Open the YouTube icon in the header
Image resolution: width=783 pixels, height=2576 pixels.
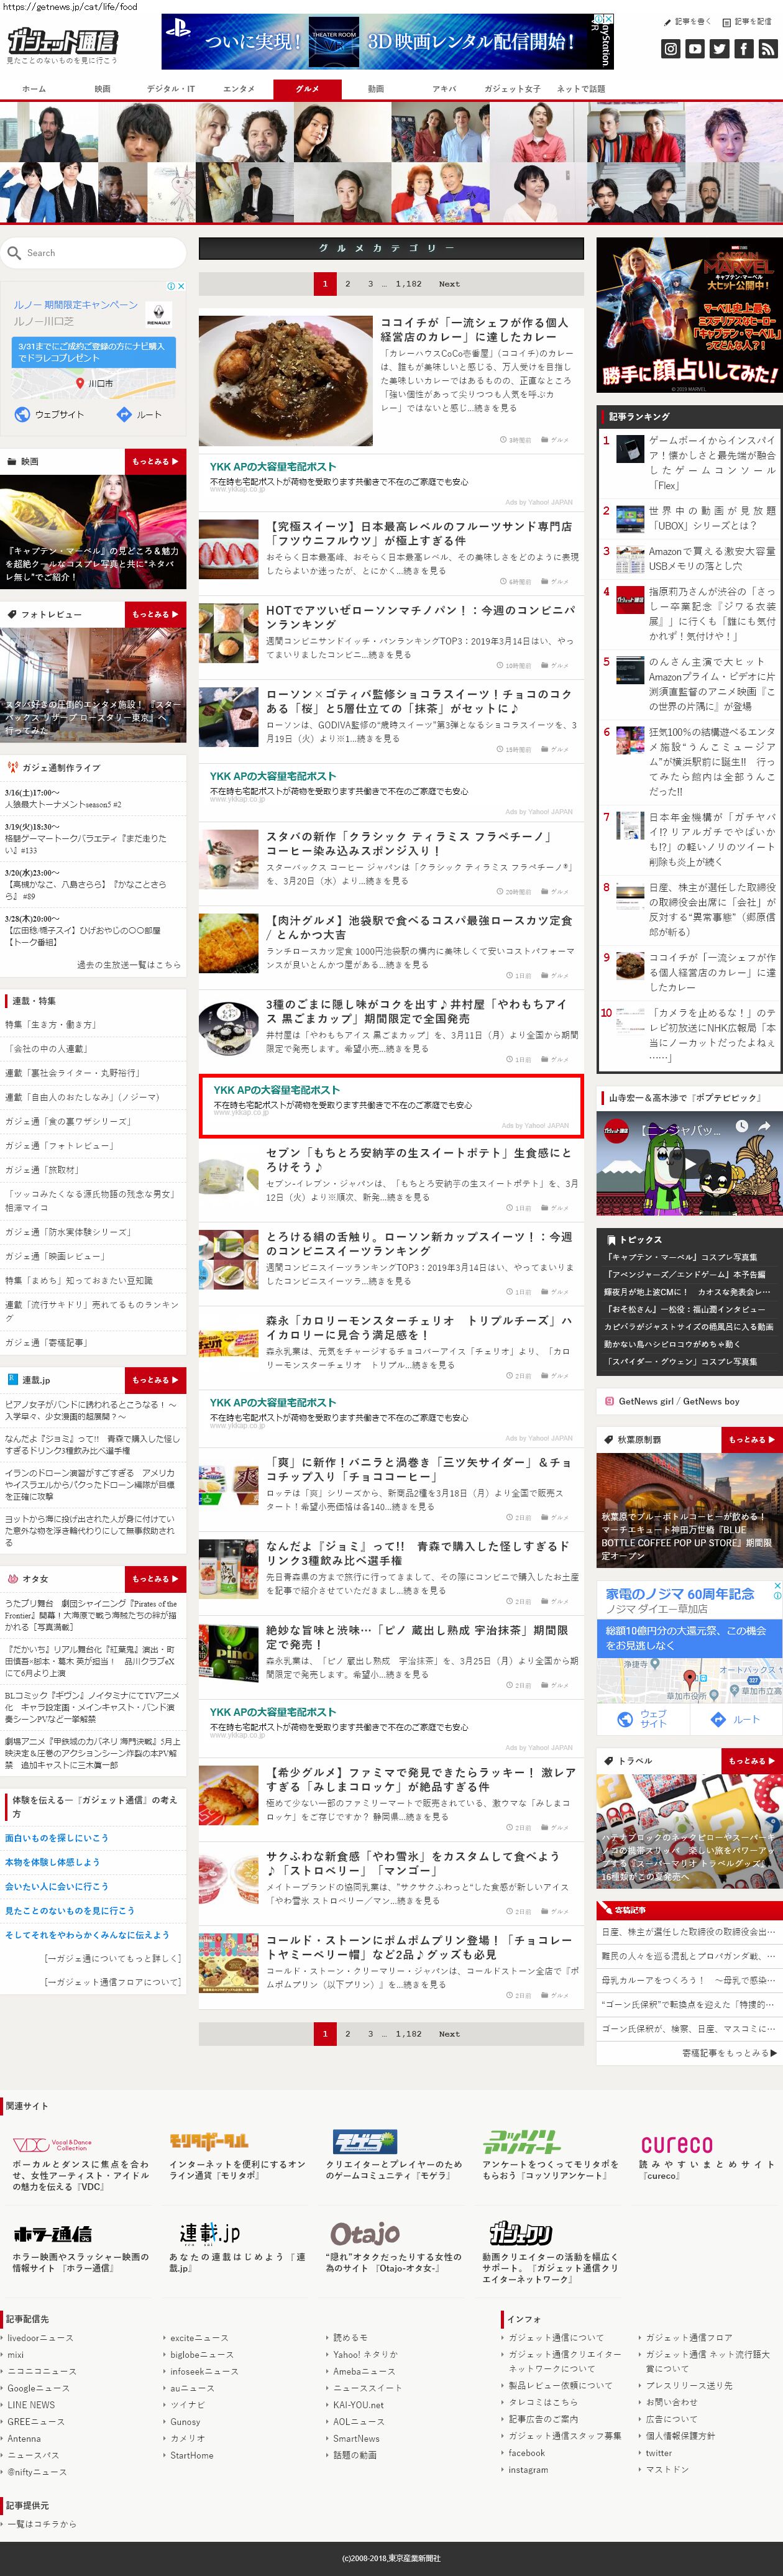point(695,48)
